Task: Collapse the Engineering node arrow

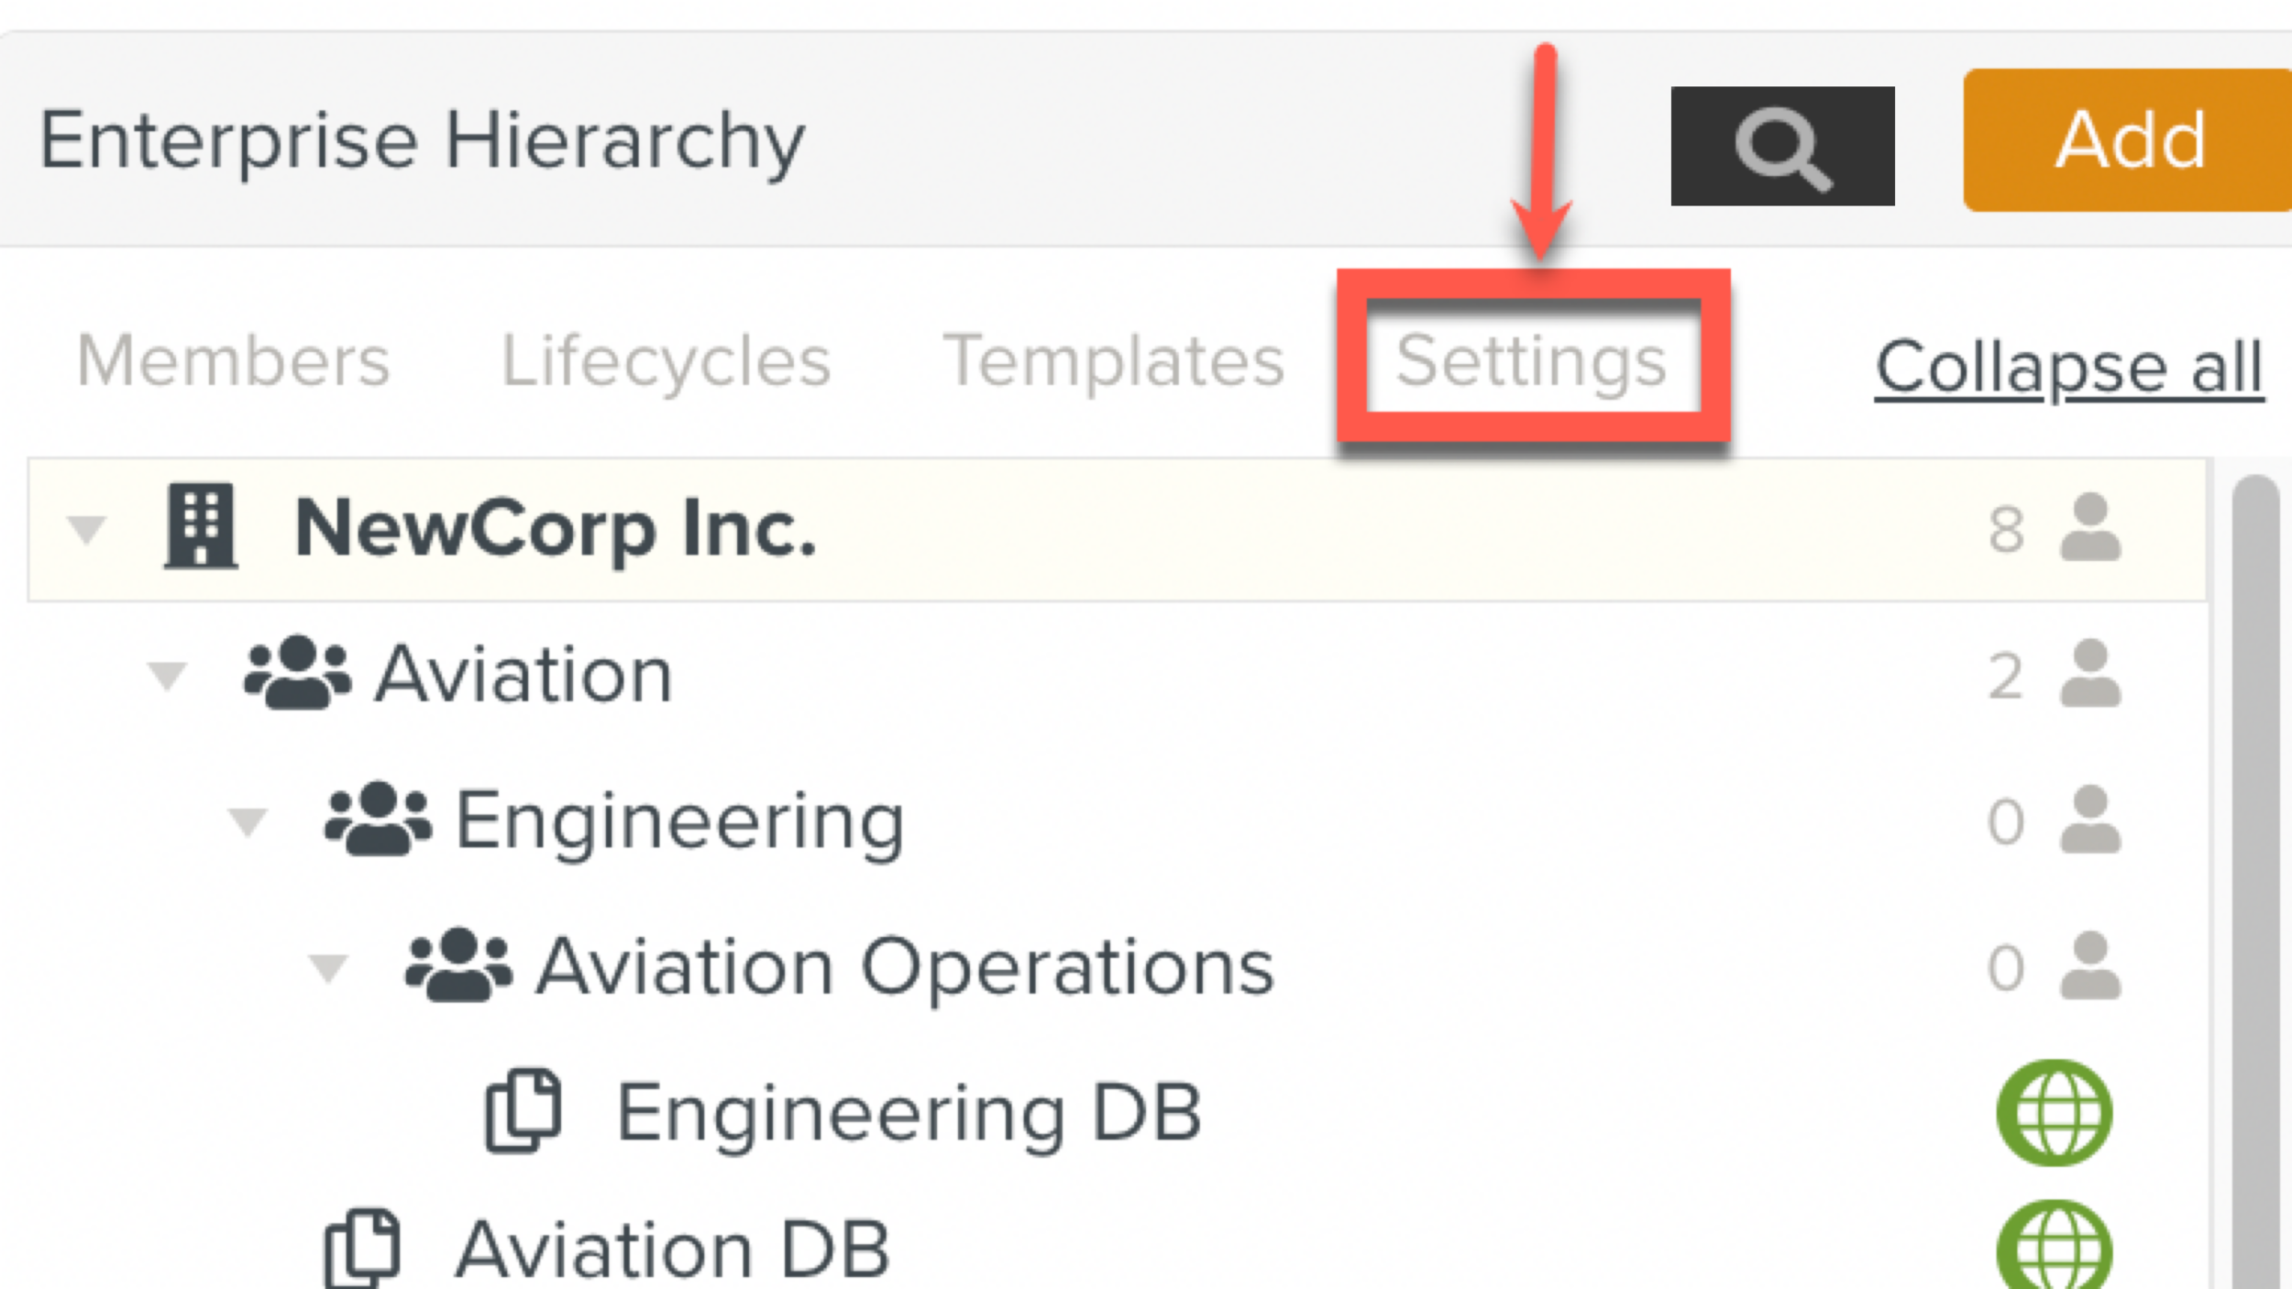Action: coord(248,821)
